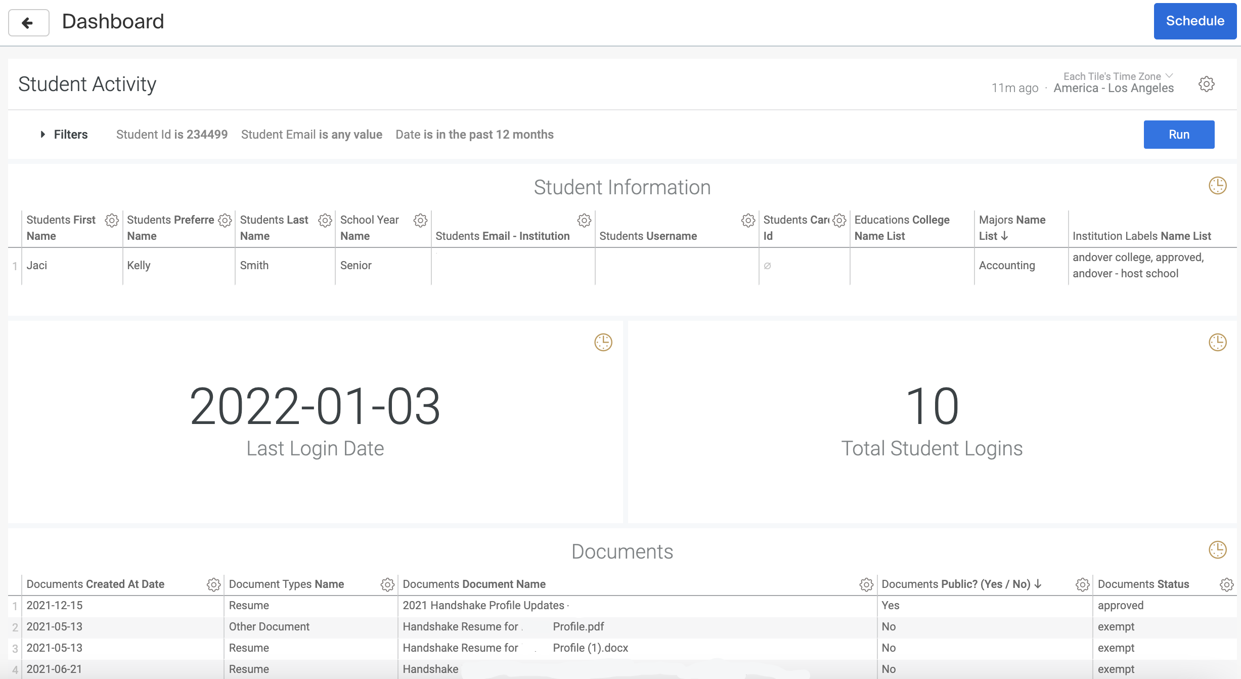Sort by Majors Name List column header
The image size is (1241, 679).
click(1012, 228)
